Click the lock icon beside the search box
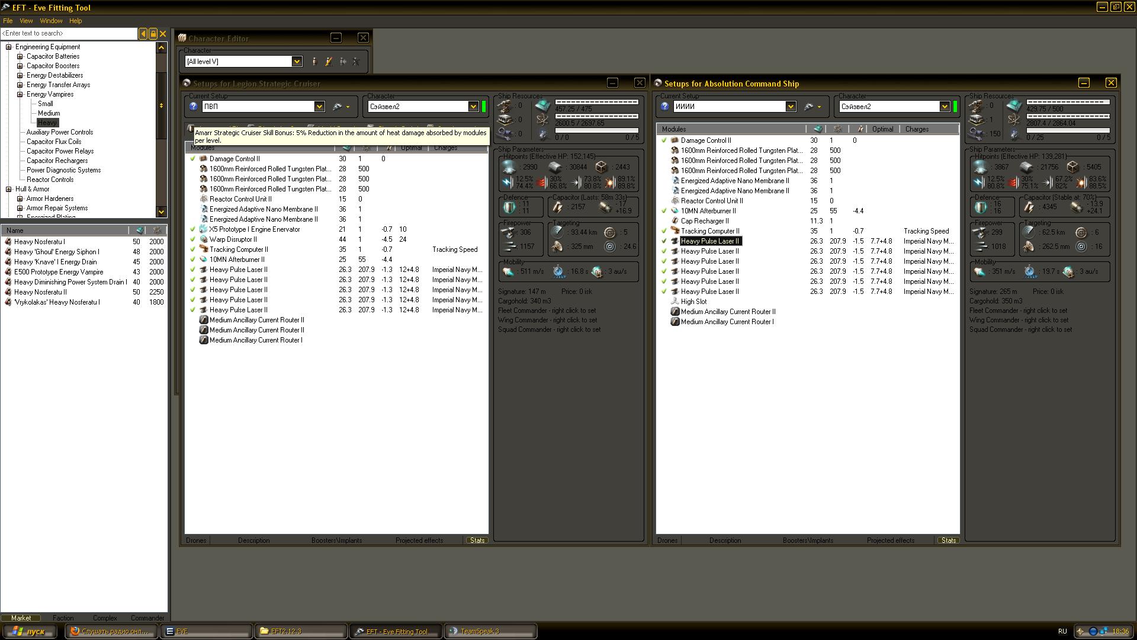 153,34
